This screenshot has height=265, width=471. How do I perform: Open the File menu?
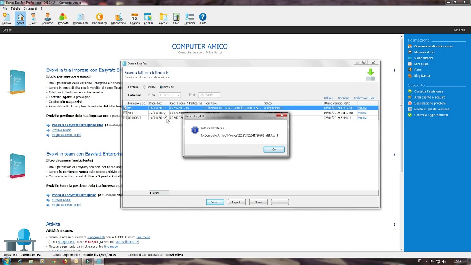tap(5, 8)
